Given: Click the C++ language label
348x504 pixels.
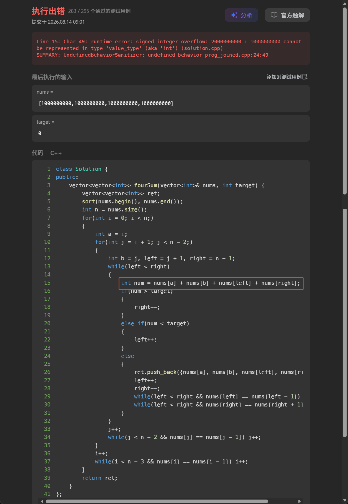Looking at the screenshot, I should (56, 153).
